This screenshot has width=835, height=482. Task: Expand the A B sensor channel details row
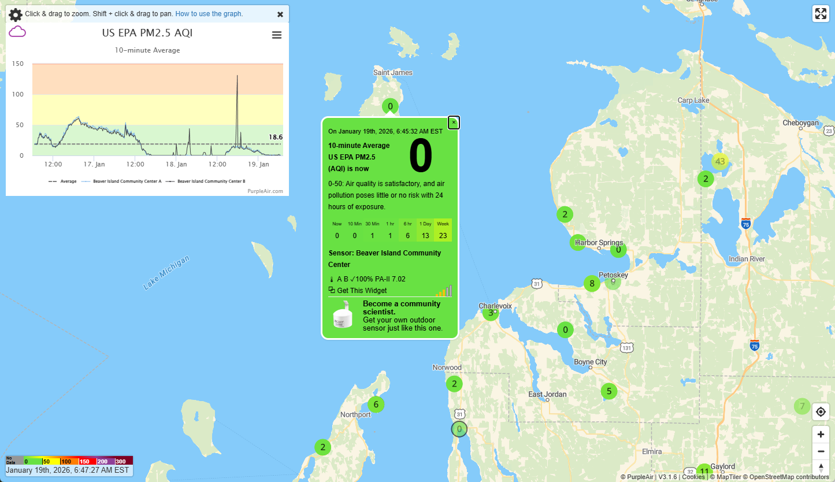coord(367,279)
